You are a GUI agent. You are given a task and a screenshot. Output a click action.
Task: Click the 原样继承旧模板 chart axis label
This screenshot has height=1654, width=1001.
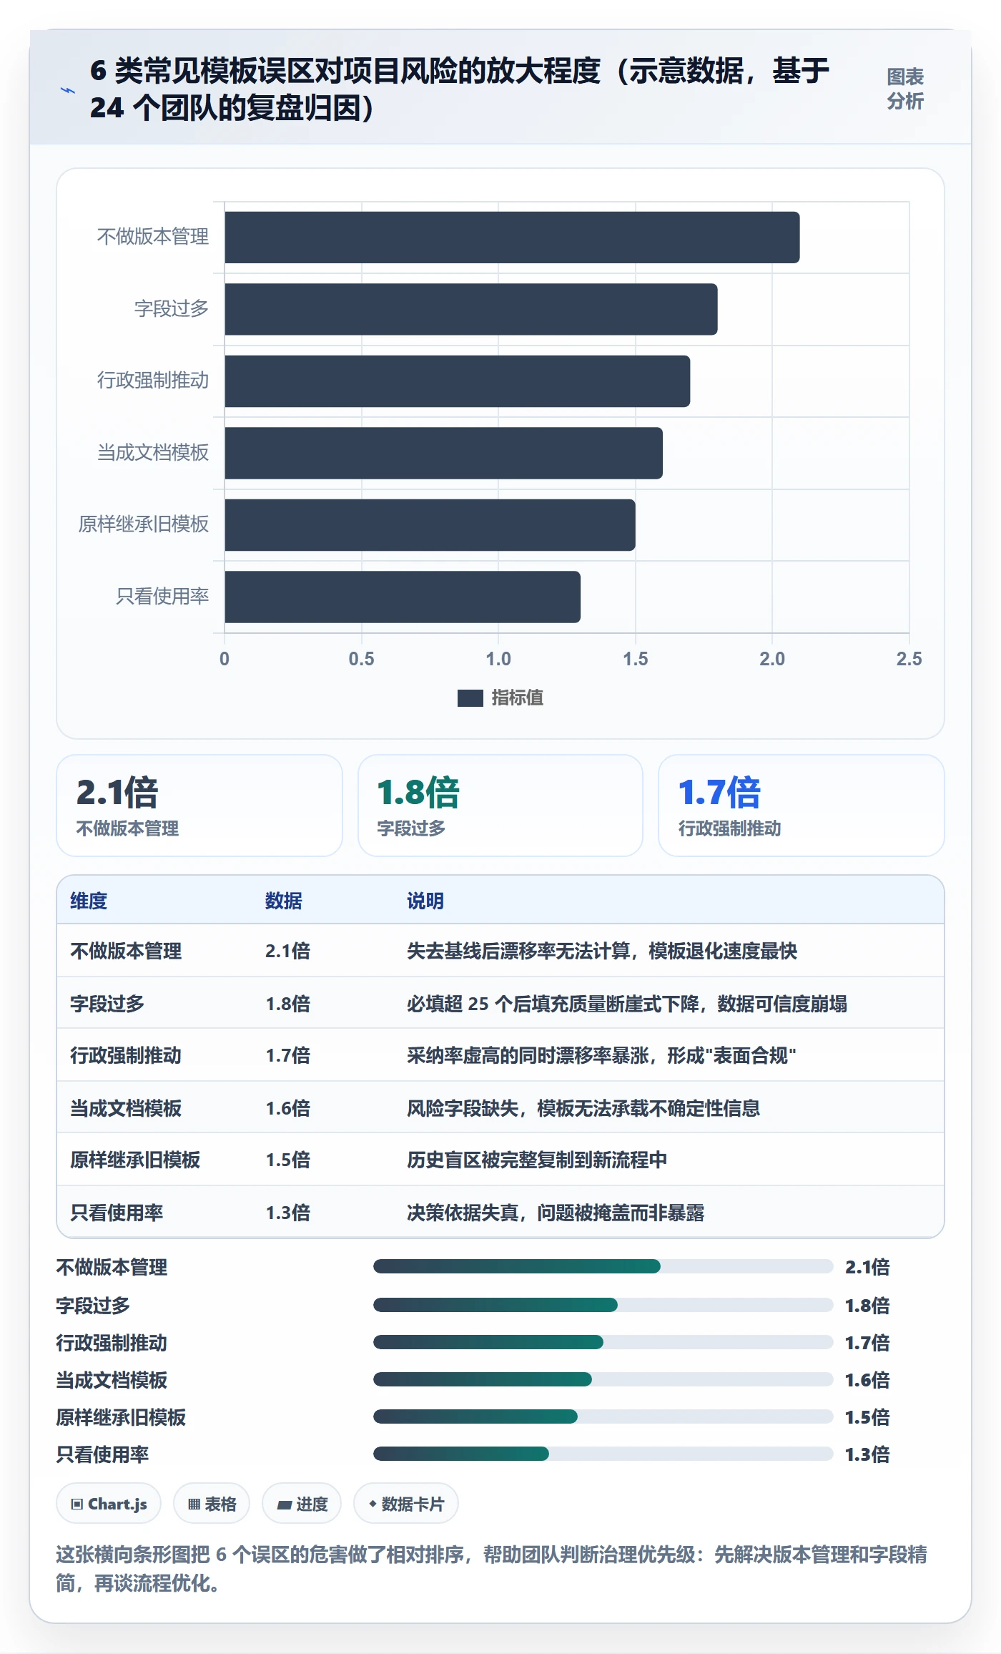pyautogui.click(x=144, y=524)
